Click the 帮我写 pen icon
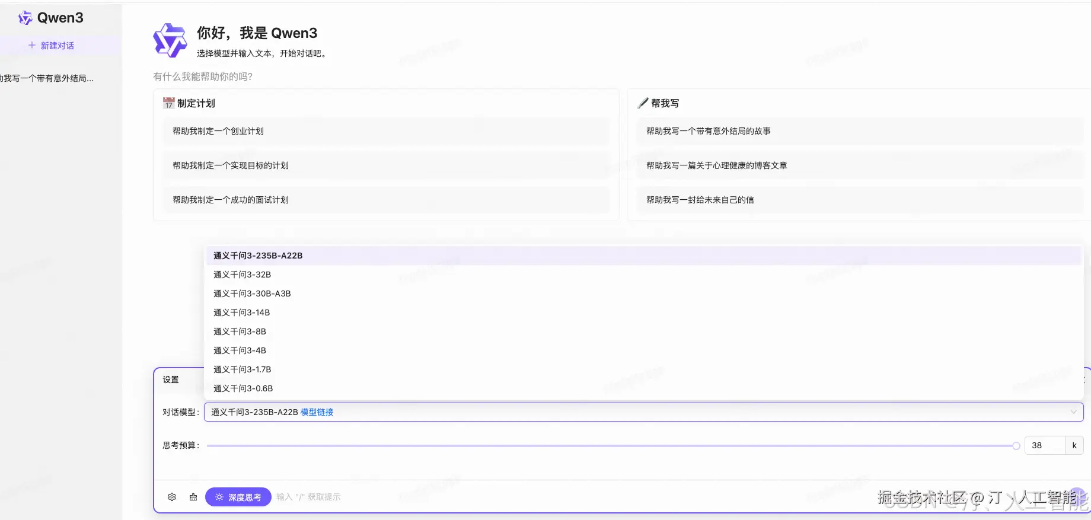Viewport: 1091px width, 520px height. (x=643, y=103)
